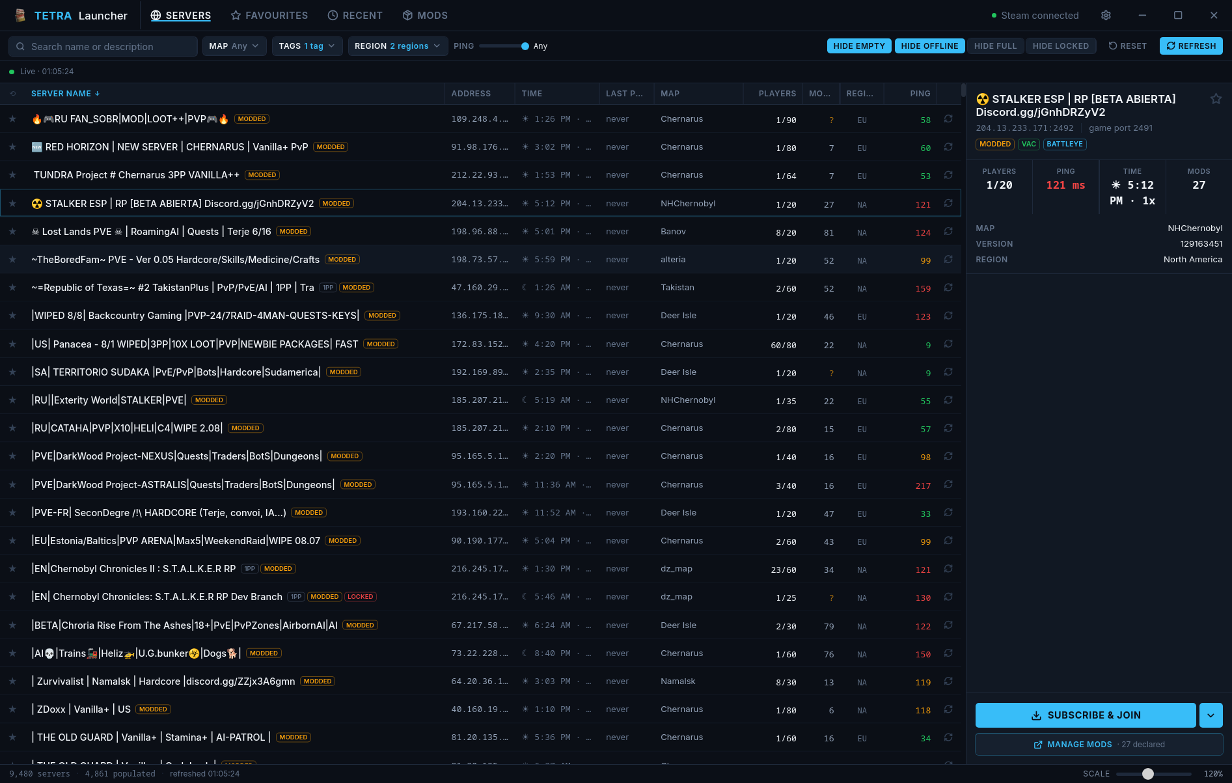Open the REGION filter dropdown

pos(398,46)
